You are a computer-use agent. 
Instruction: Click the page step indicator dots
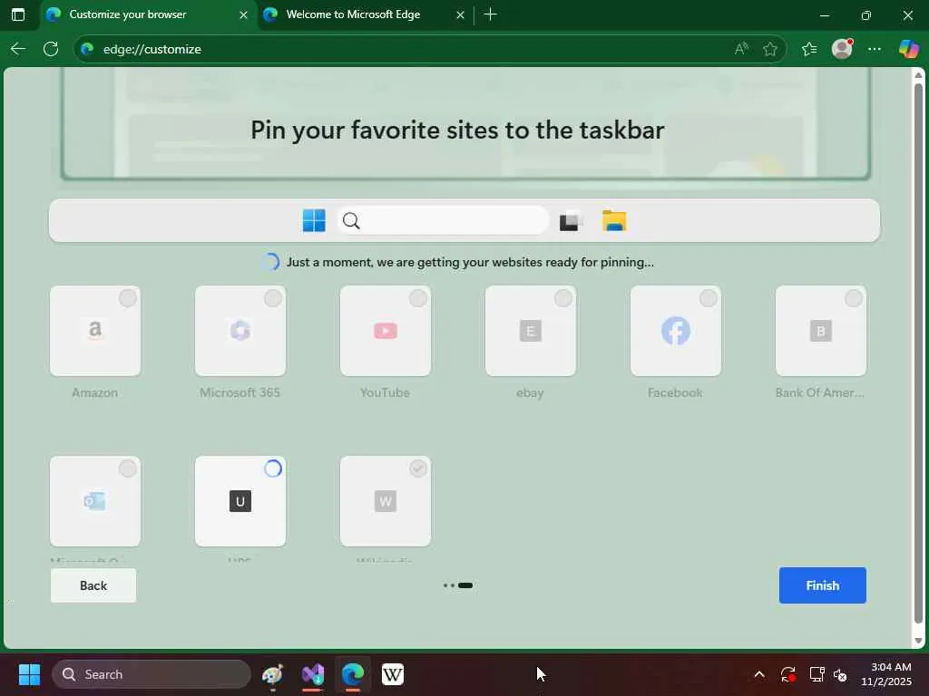458,585
